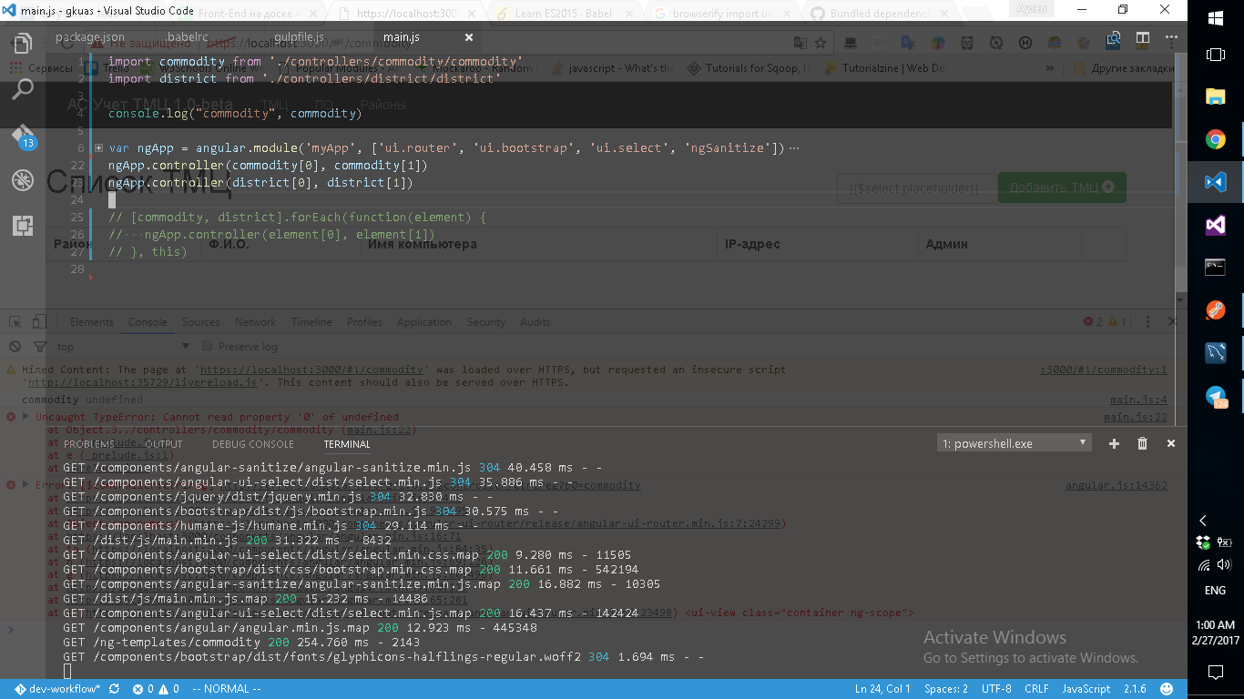Click the synchronize changes icon in status bar
This screenshot has width=1244, height=699.
pyautogui.click(x=114, y=689)
